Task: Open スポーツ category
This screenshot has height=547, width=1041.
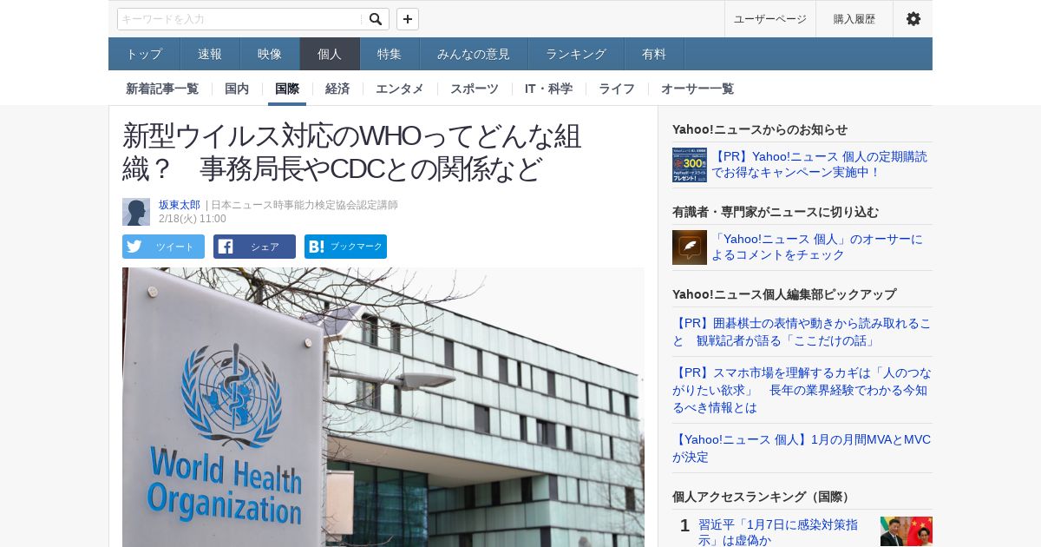Action: coord(475,89)
